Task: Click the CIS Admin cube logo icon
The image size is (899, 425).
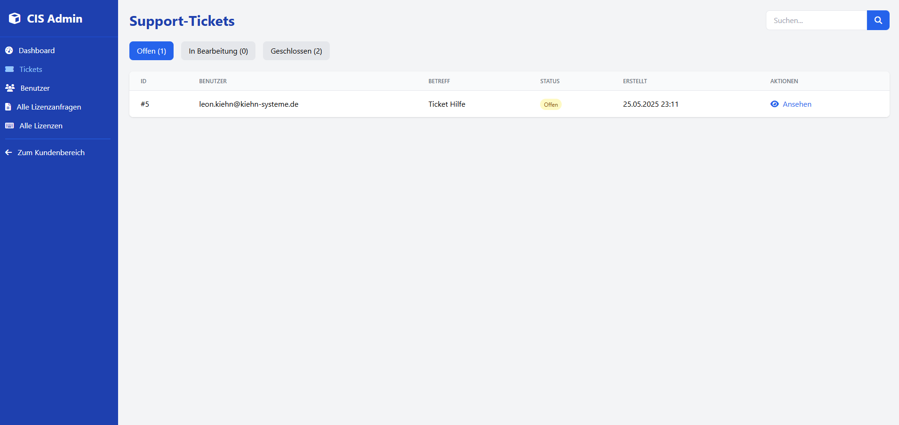Action: 15,18
